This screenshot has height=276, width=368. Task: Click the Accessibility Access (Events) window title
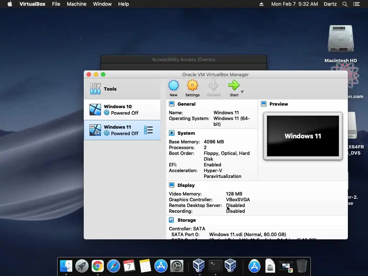pos(184,59)
